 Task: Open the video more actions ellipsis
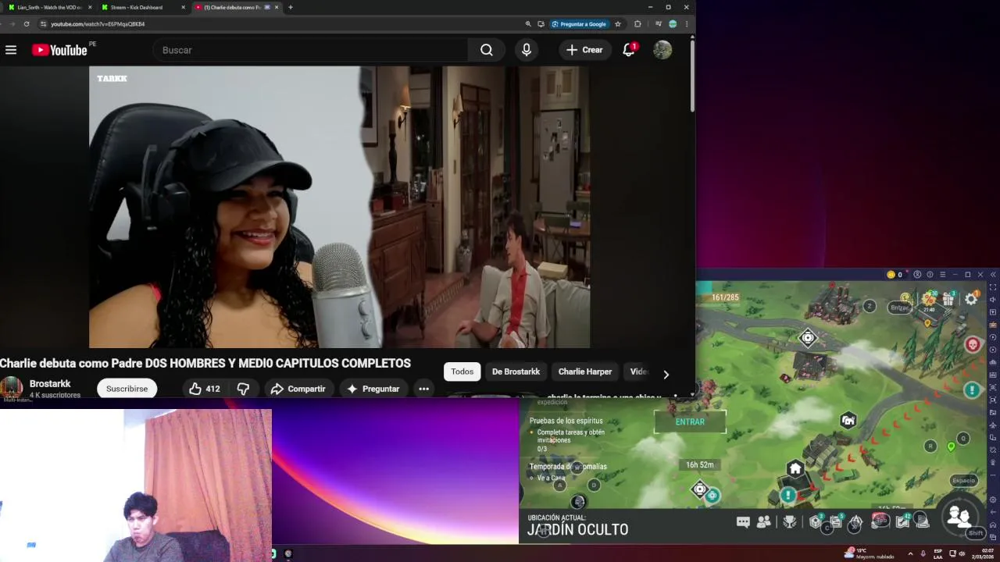pyautogui.click(x=423, y=389)
